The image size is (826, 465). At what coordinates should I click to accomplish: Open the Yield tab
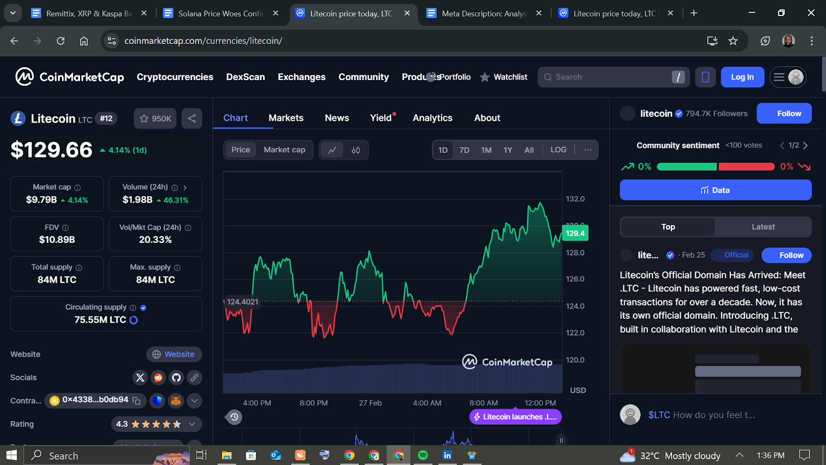point(381,118)
